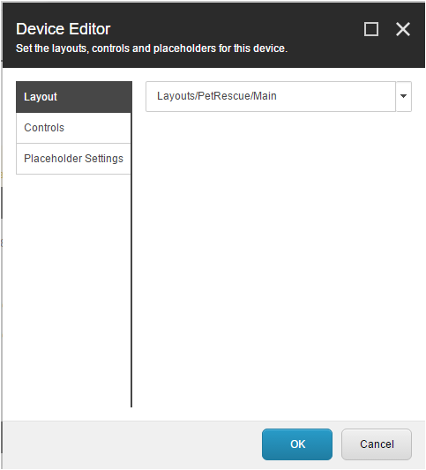Viewport: 426px width, 470px height.
Task: Confirm changes with the OK button
Action: point(297,444)
